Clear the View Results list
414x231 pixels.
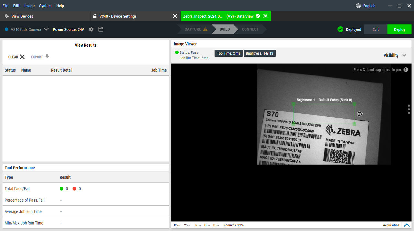(x=16, y=57)
